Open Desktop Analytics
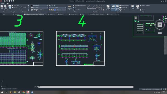This screenshot has height=94, width=167. pos(145,5)
